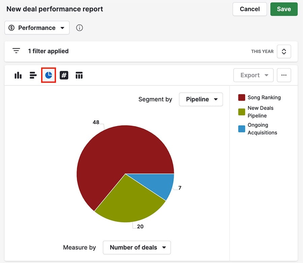Open the table view icon
Viewport: 303px width, 263px height.
tap(79, 75)
